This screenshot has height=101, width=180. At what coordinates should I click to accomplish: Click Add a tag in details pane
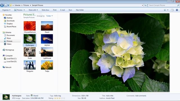click(x=57, y=96)
